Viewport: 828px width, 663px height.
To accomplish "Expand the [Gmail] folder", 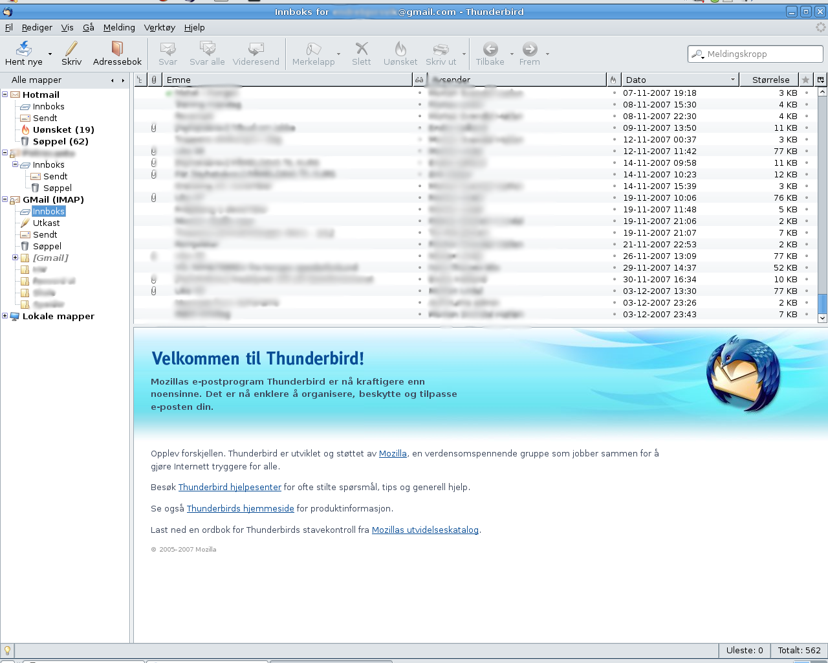I will coord(15,258).
